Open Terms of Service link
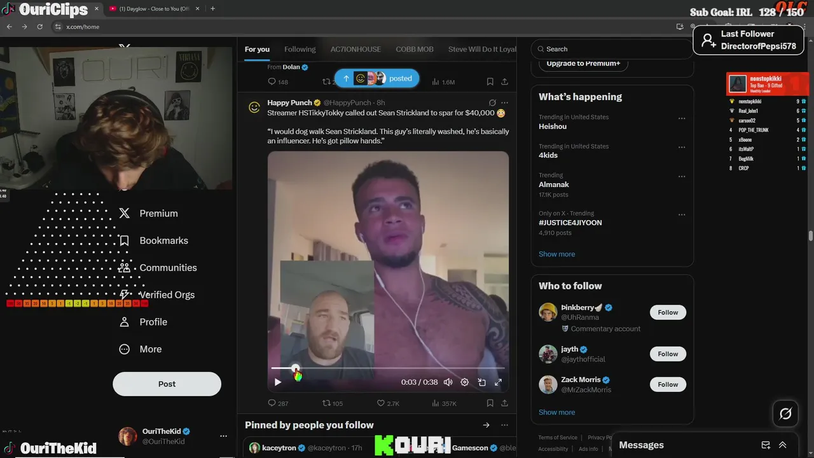 point(558,438)
